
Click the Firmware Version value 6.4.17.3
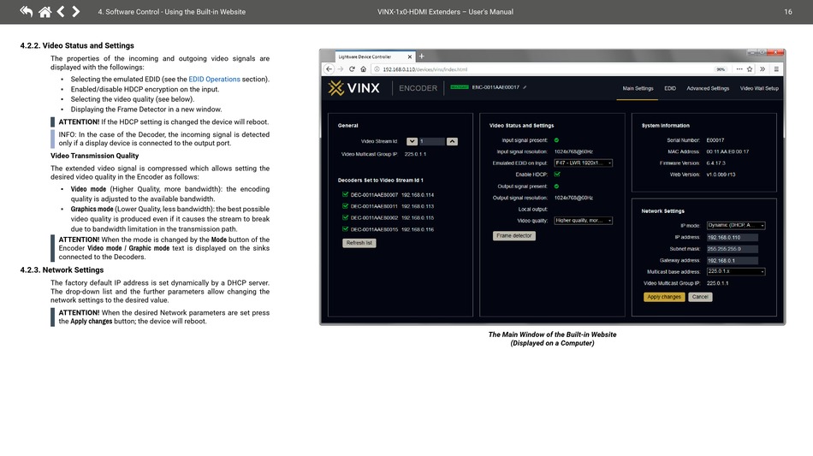[715, 163]
